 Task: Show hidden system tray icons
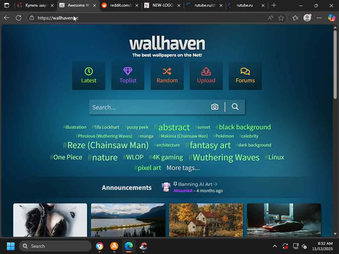click(x=275, y=246)
